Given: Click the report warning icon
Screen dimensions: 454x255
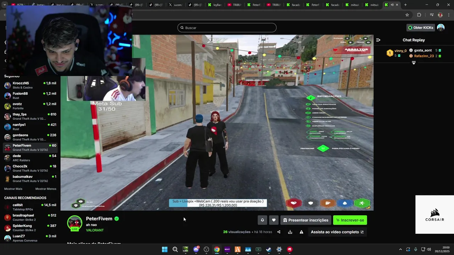Looking at the screenshot, I should pos(301,232).
